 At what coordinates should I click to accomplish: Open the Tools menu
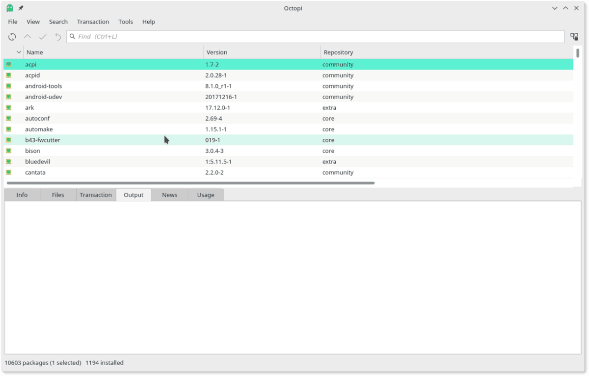coord(126,22)
